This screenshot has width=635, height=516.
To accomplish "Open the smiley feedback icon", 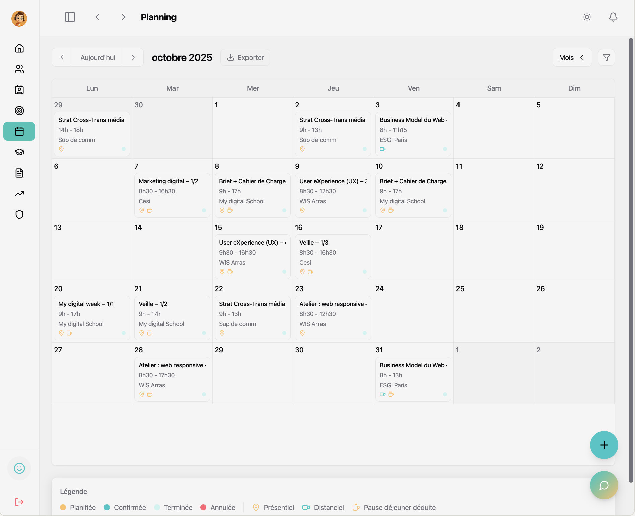I will tap(19, 468).
